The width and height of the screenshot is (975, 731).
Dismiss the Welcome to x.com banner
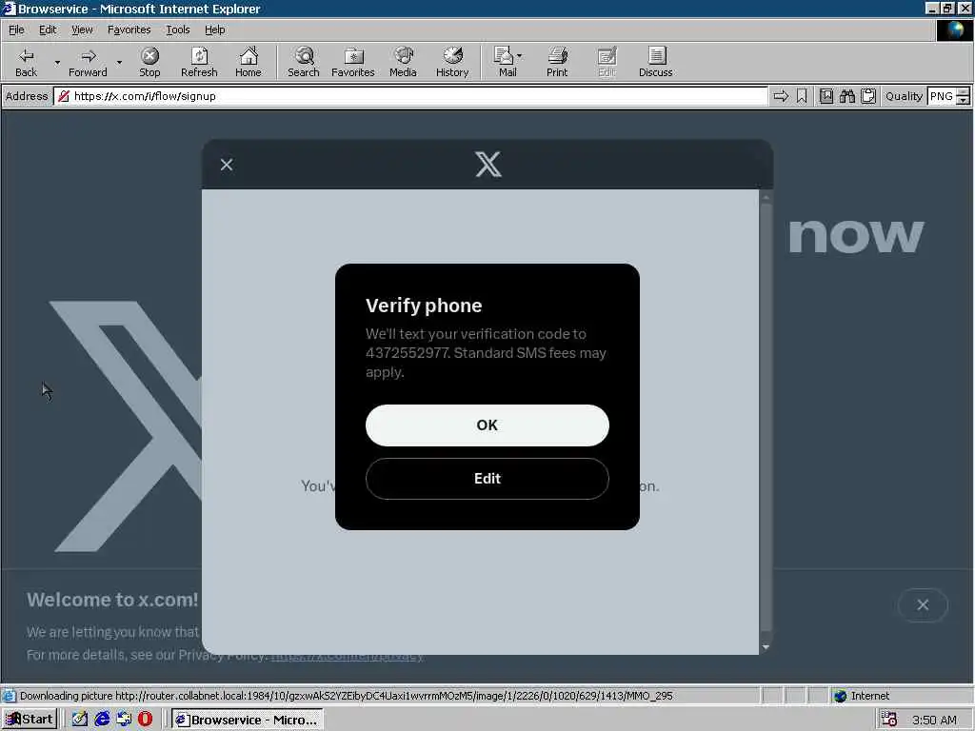(923, 604)
